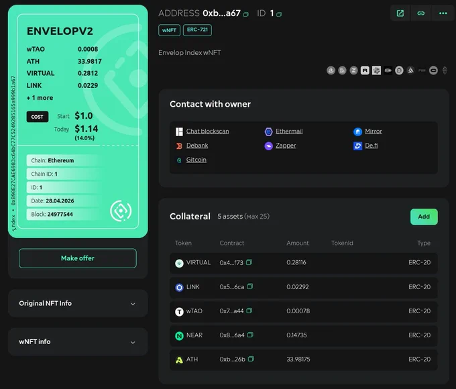Click the diamond-shaped Ethereum explorer icon
The height and width of the screenshot is (389, 456).
coord(445,70)
